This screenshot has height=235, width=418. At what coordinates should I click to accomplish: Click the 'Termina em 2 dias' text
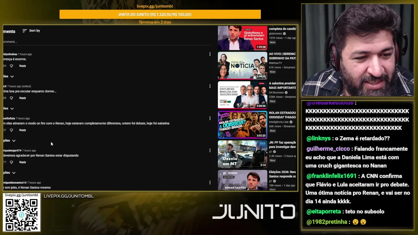click(155, 22)
